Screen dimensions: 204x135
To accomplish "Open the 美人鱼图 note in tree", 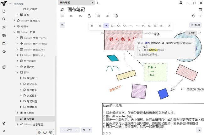I will (x=30, y=113).
